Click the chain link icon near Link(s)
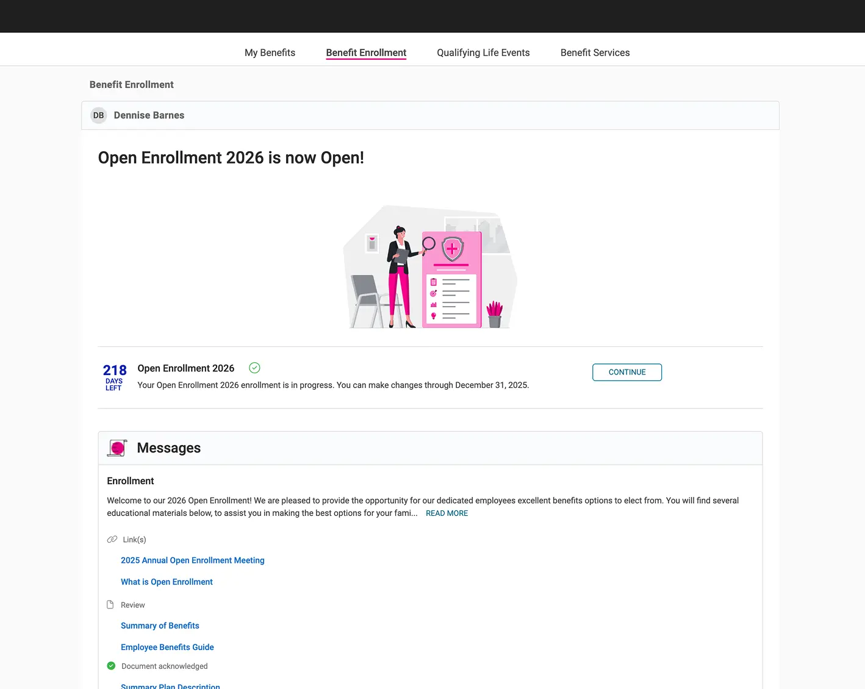The height and width of the screenshot is (689, 865). (112, 539)
